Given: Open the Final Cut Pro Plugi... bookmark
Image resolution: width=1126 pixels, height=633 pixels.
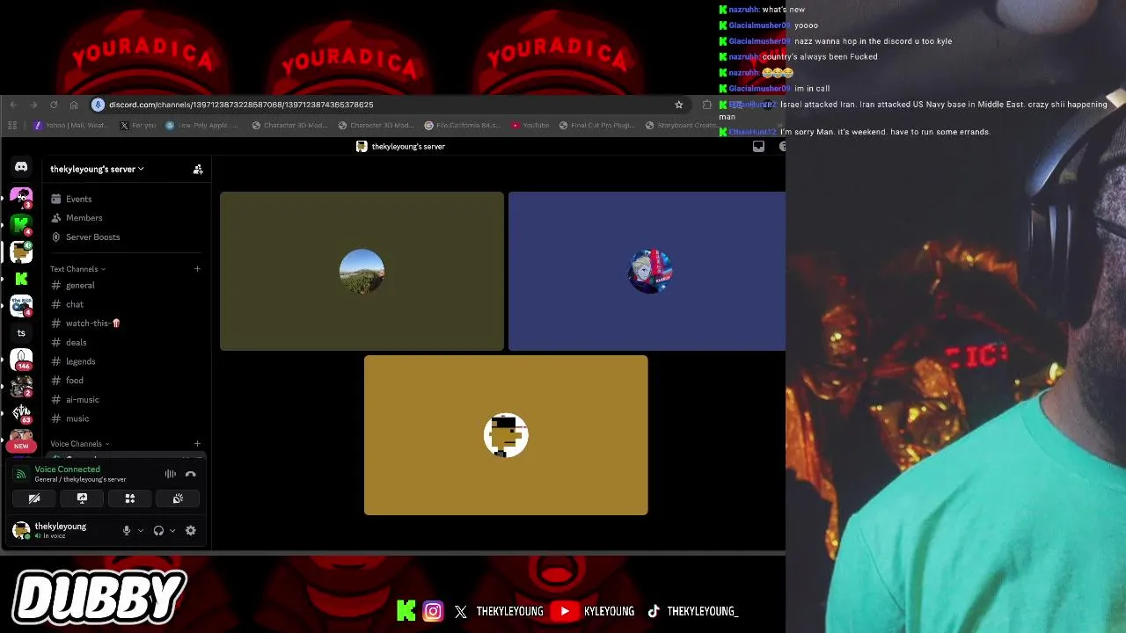Looking at the screenshot, I should point(596,126).
